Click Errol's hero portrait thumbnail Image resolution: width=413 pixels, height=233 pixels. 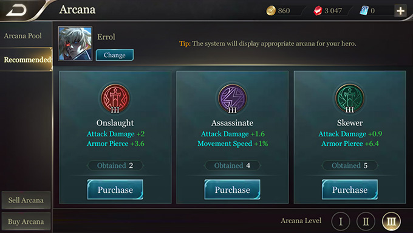tap(75, 44)
